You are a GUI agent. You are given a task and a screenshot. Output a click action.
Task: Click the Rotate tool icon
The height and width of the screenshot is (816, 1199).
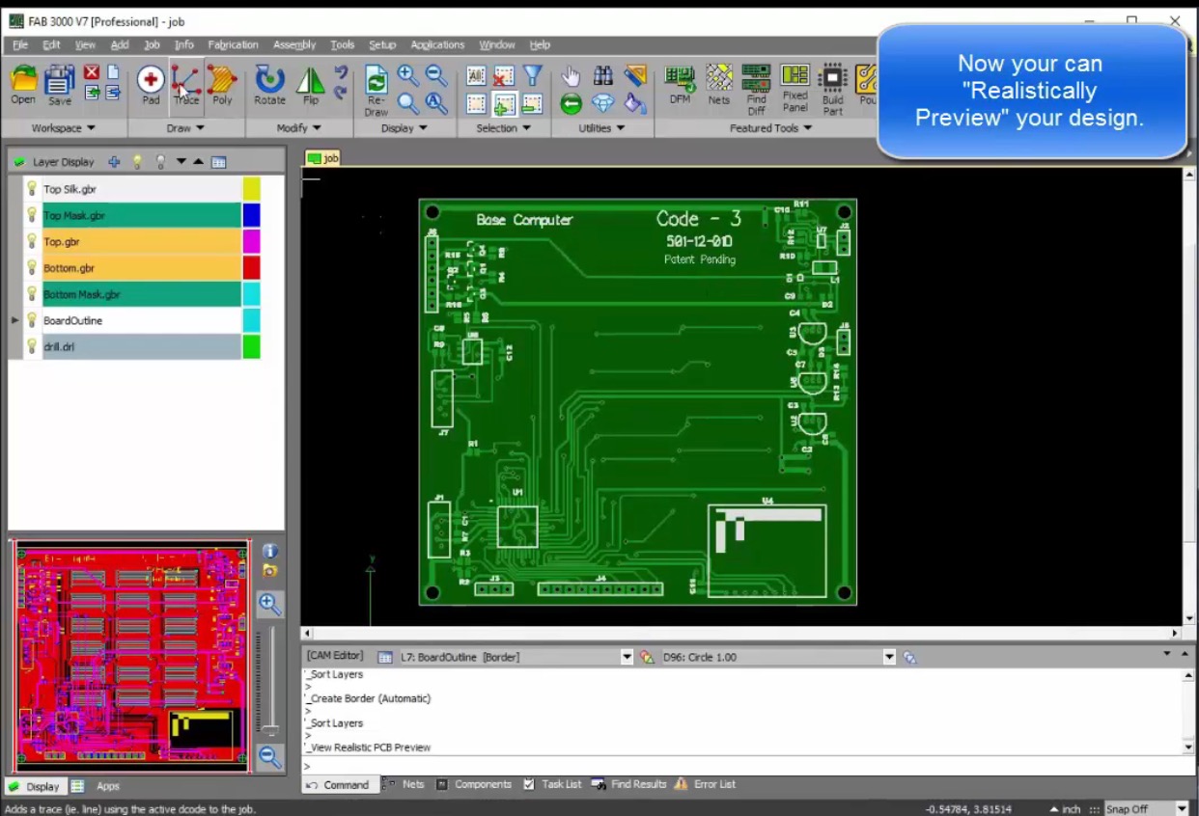tap(269, 83)
